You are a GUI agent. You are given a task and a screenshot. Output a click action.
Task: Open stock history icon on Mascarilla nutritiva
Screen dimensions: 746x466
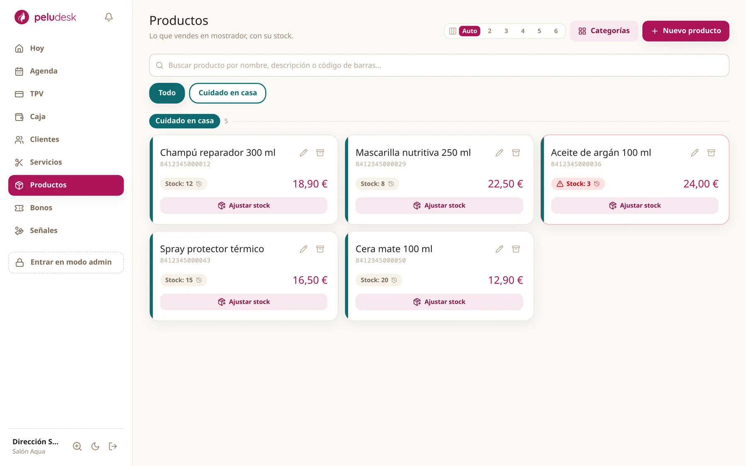[x=391, y=184]
